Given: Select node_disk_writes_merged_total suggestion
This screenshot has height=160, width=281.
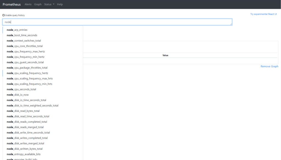Looking at the screenshot, I should click(x=43, y=143).
